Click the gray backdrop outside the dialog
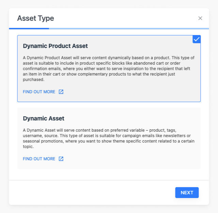Screen dimensions: 218x213 [x=109, y=209]
